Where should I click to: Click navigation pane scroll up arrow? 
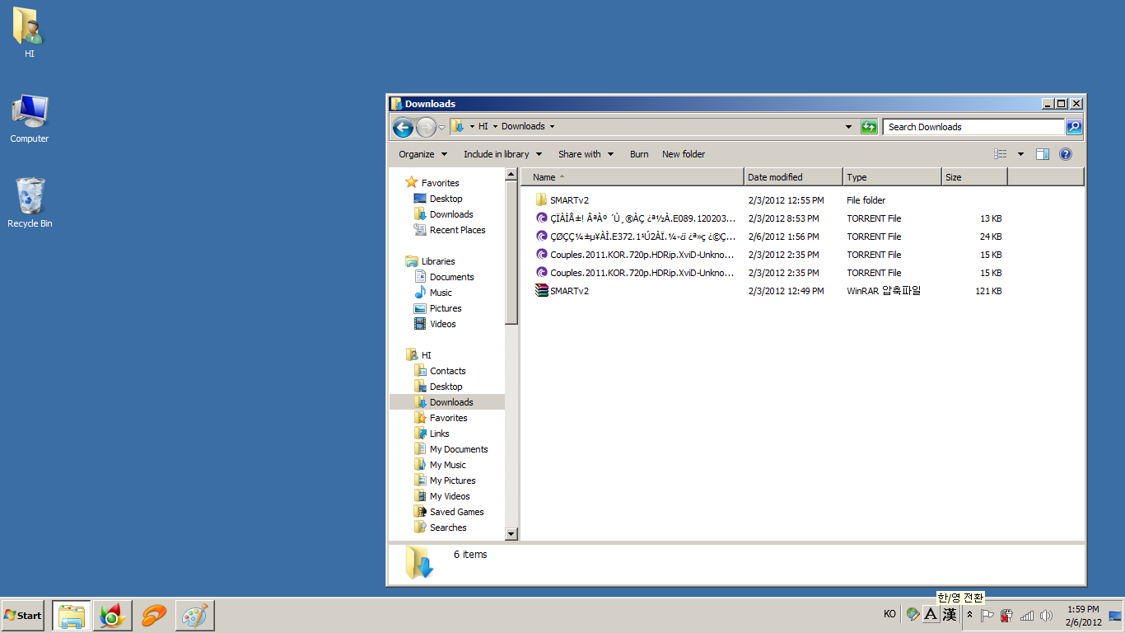pyautogui.click(x=511, y=176)
